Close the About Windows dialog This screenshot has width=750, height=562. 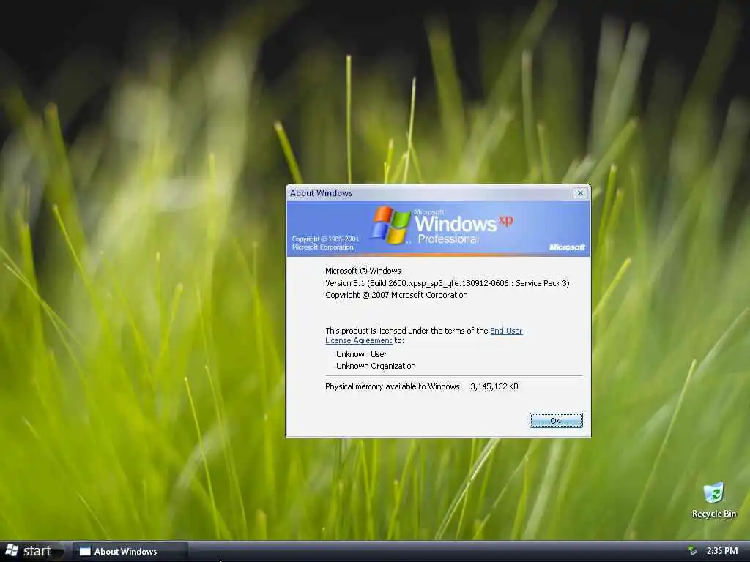580,193
